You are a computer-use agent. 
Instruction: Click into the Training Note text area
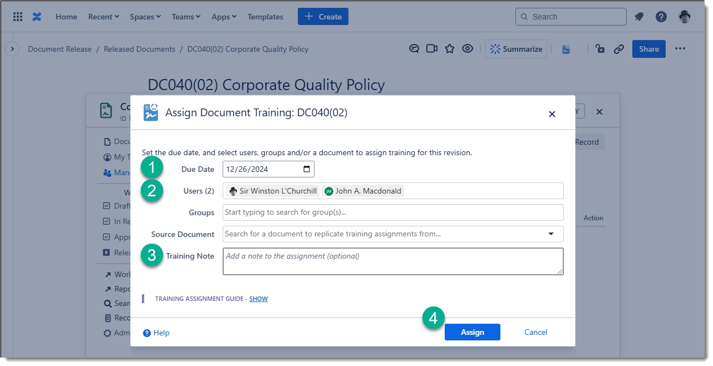pos(392,261)
